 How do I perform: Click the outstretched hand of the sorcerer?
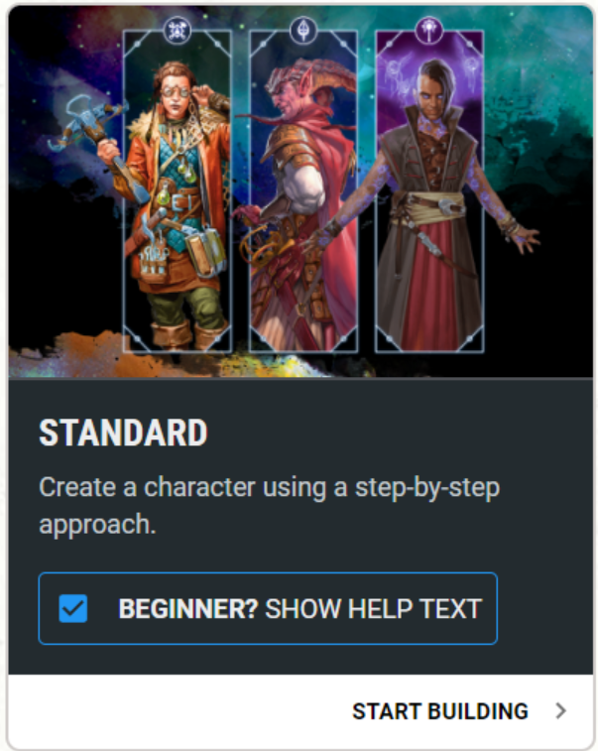coord(523,237)
